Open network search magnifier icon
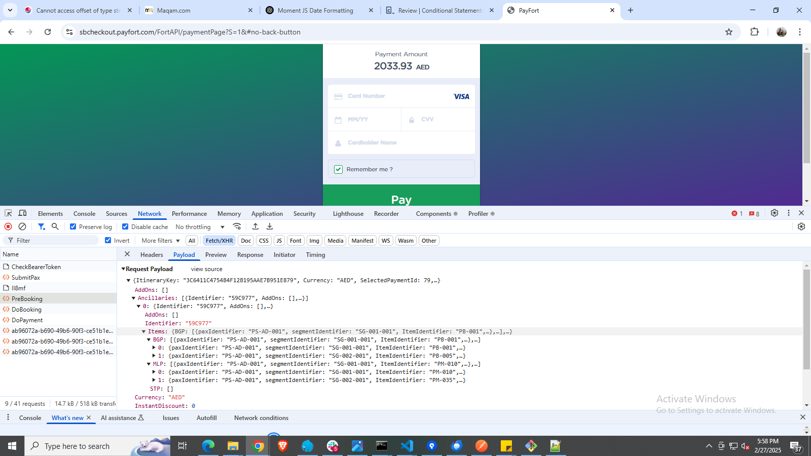This screenshot has height=456, width=811. coord(55,226)
